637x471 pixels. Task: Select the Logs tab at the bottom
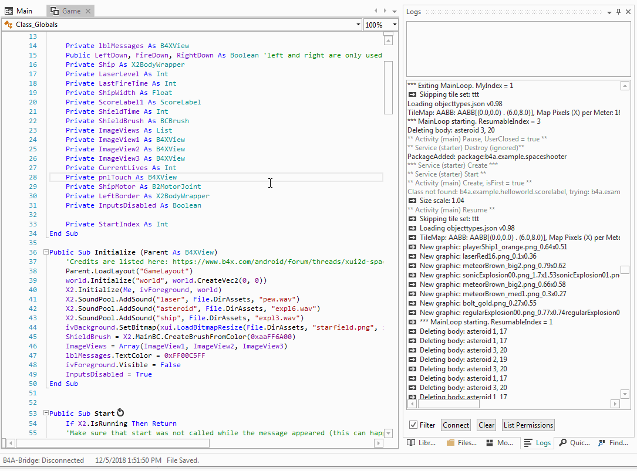point(538,443)
